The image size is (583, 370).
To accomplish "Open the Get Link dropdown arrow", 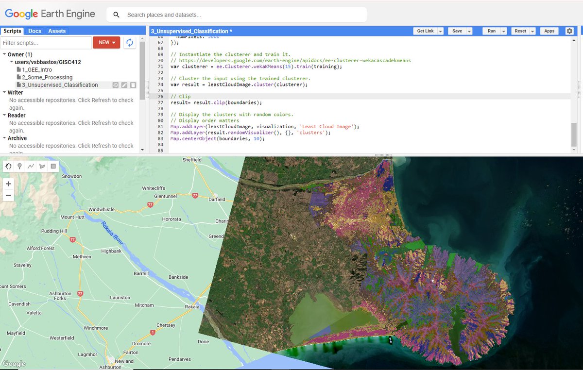I will coord(440,31).
